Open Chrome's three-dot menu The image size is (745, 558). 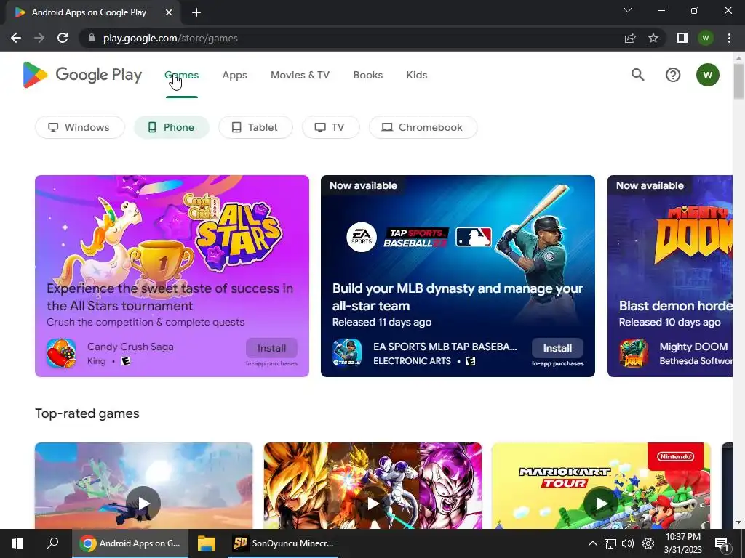[x=729, y=38]
